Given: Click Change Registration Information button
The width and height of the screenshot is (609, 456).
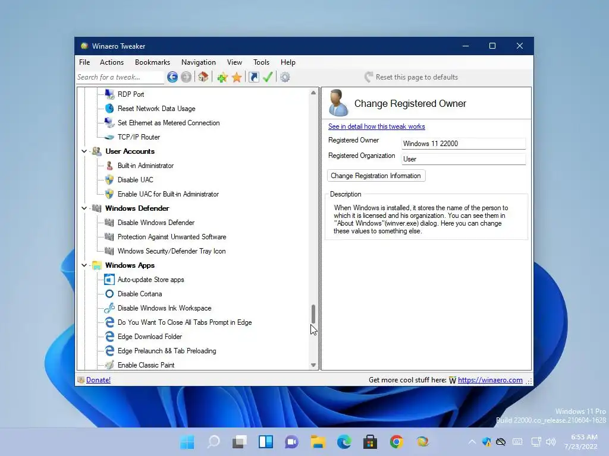Looking at the screenshot, I should (x=376, y=176).
